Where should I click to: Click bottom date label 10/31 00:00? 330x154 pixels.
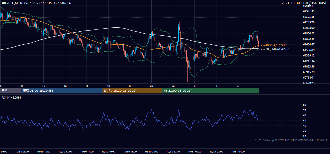pyautogui.click(x=195, y=152)
